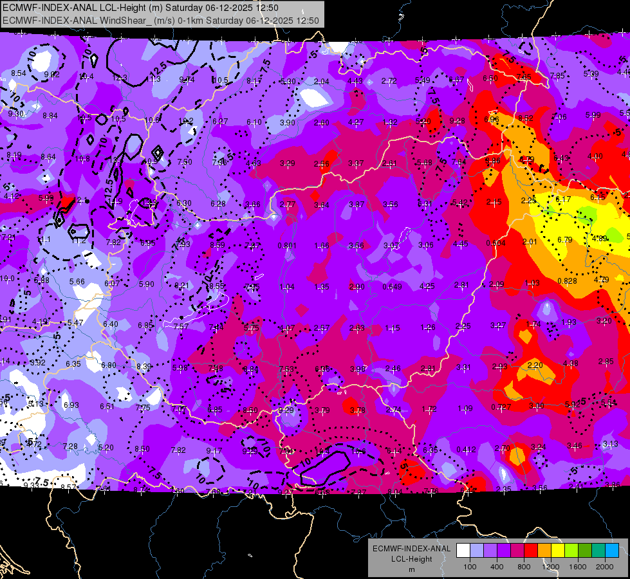The height and width of the screenshot is (579, 630).
Task: Click the grid value 5.49
Action: (x=422, y=80)
